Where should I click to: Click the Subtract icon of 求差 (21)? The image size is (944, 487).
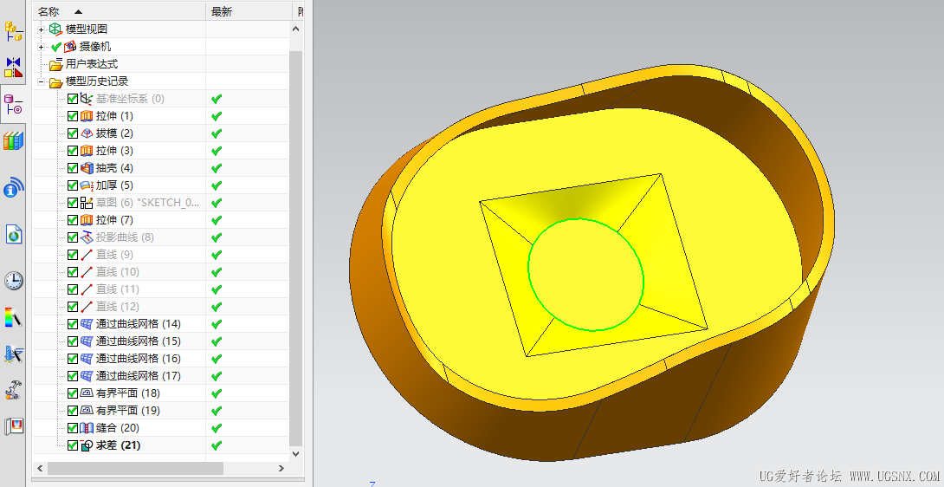[x=87, y=445]
